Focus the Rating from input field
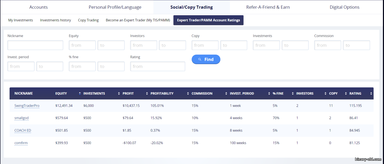384x164 pixels. coord(158,66)
